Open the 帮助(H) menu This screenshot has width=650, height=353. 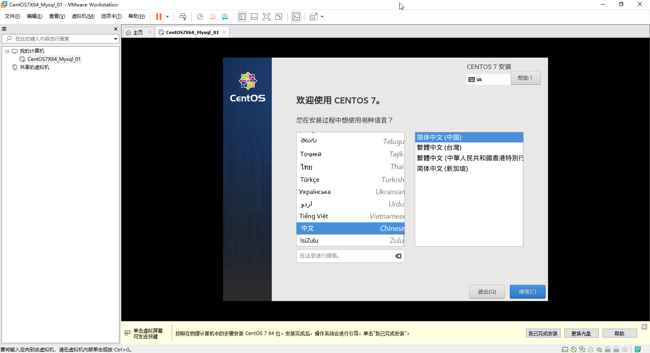click(136, 16)
